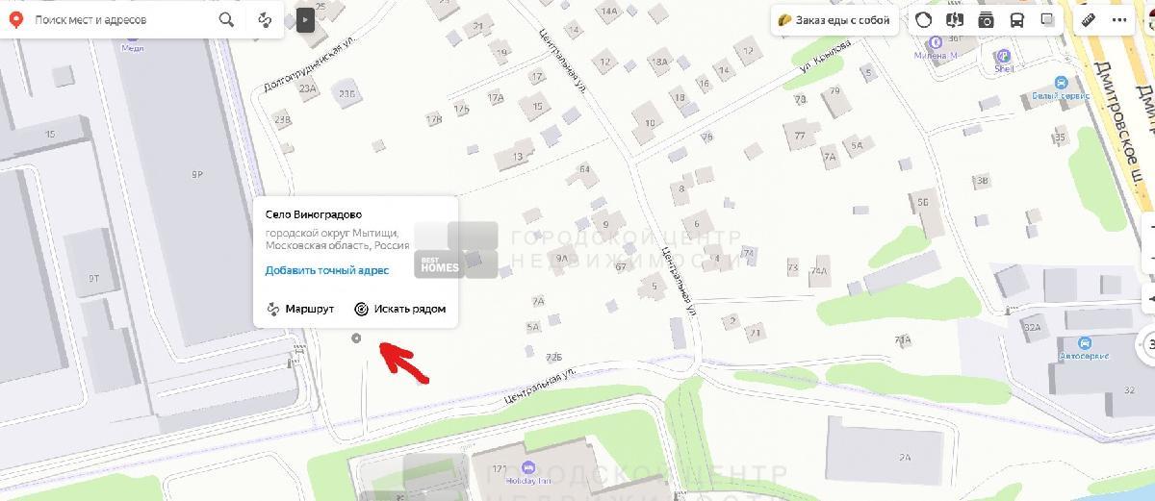Click the 'Добавить точный адрес' link
This screenshot has width=1155, height=501.
(x=327, y=270)
